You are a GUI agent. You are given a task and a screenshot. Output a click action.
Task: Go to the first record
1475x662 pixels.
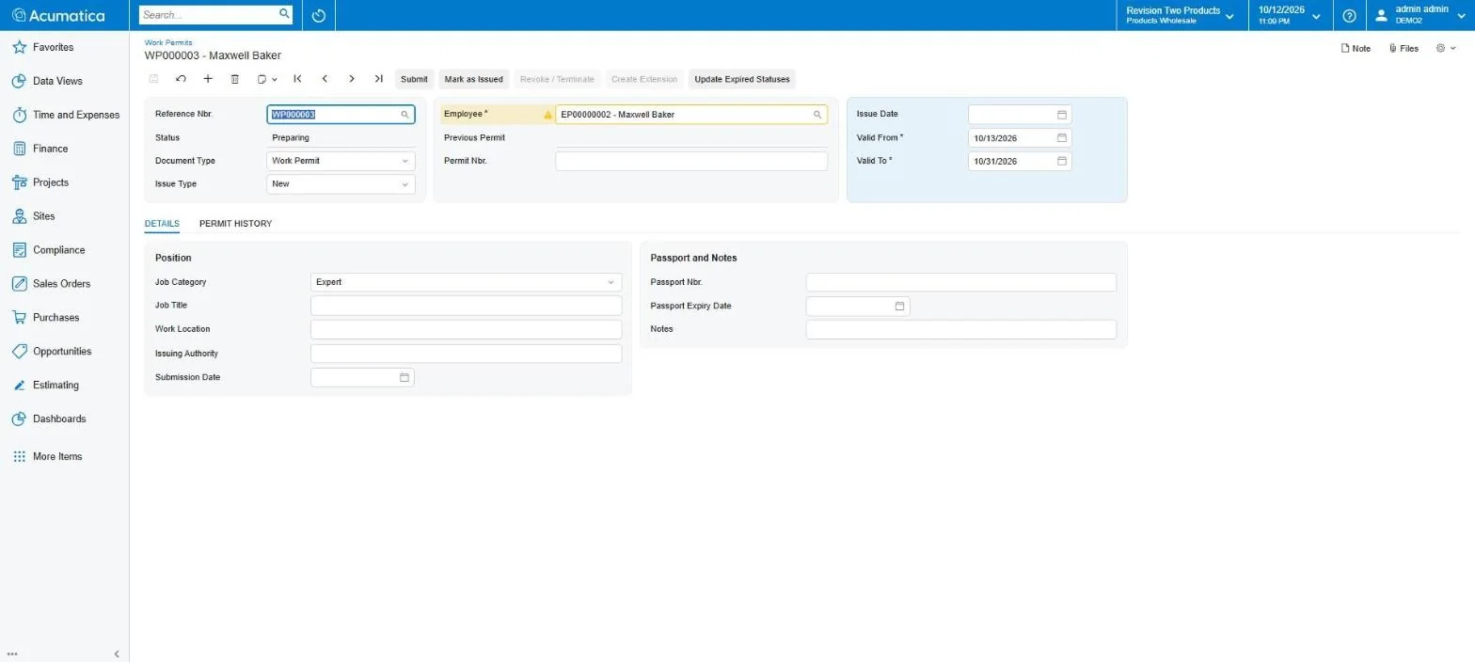(297, 79)
